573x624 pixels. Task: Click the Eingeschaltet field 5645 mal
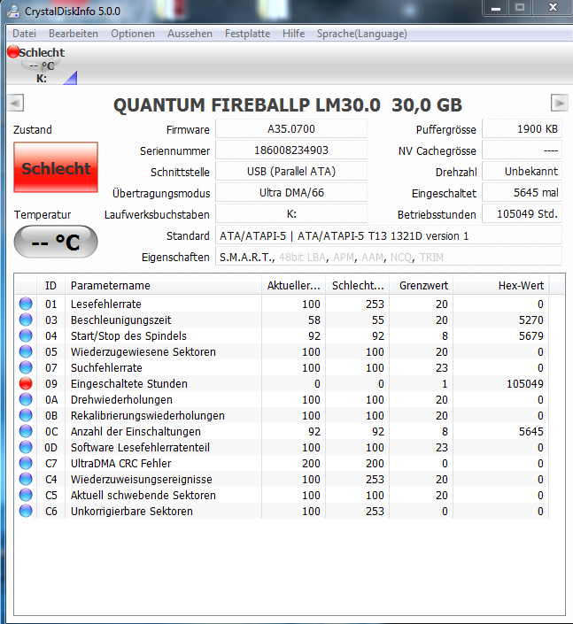522,193
